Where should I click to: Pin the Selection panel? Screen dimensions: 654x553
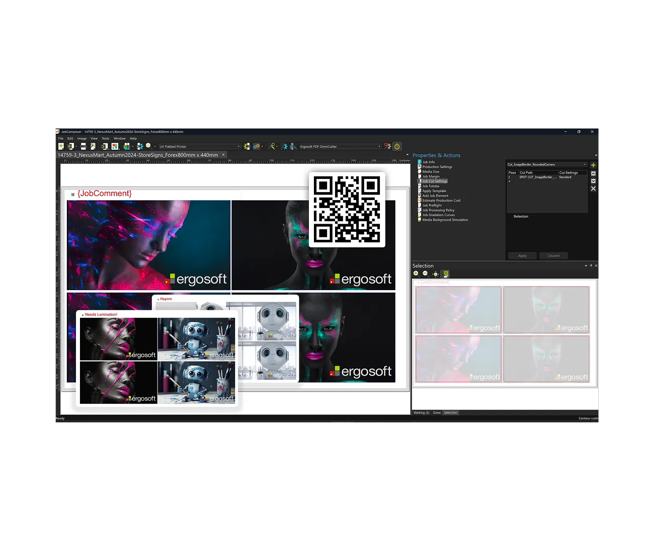tap(591, 265)
